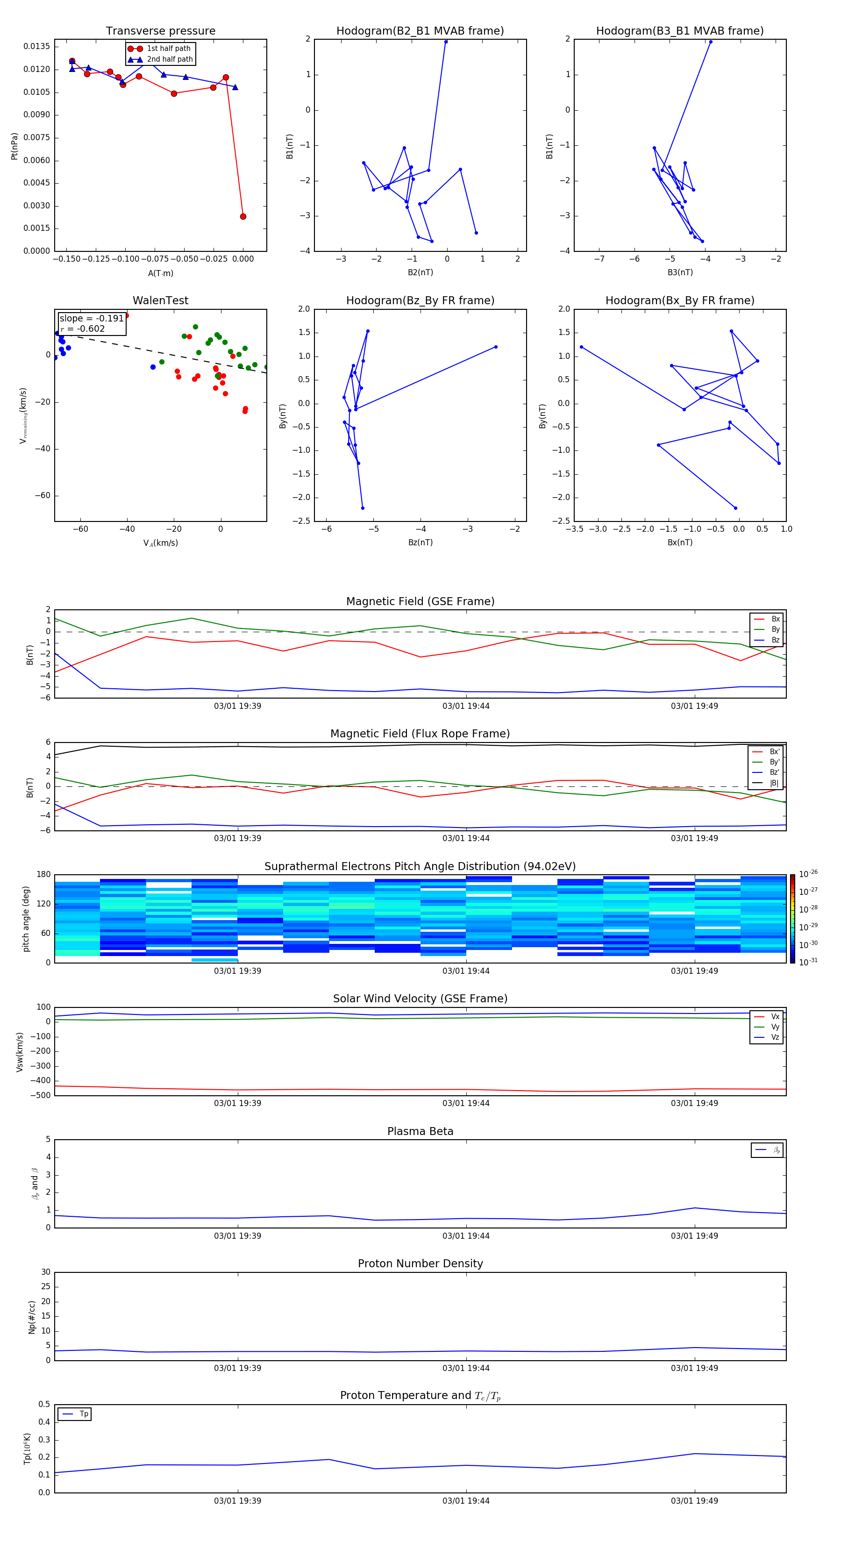Click the 'Np(#/cc)' y-axis label
The height and width of the screenshot is (1542, 841).
click(32, 1317)
